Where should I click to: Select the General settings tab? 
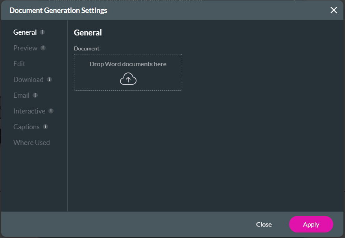tap(25, 32)
